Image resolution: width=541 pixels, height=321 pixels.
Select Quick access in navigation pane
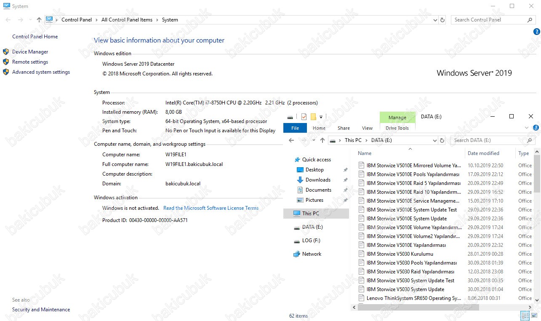[x=317, y=160]
